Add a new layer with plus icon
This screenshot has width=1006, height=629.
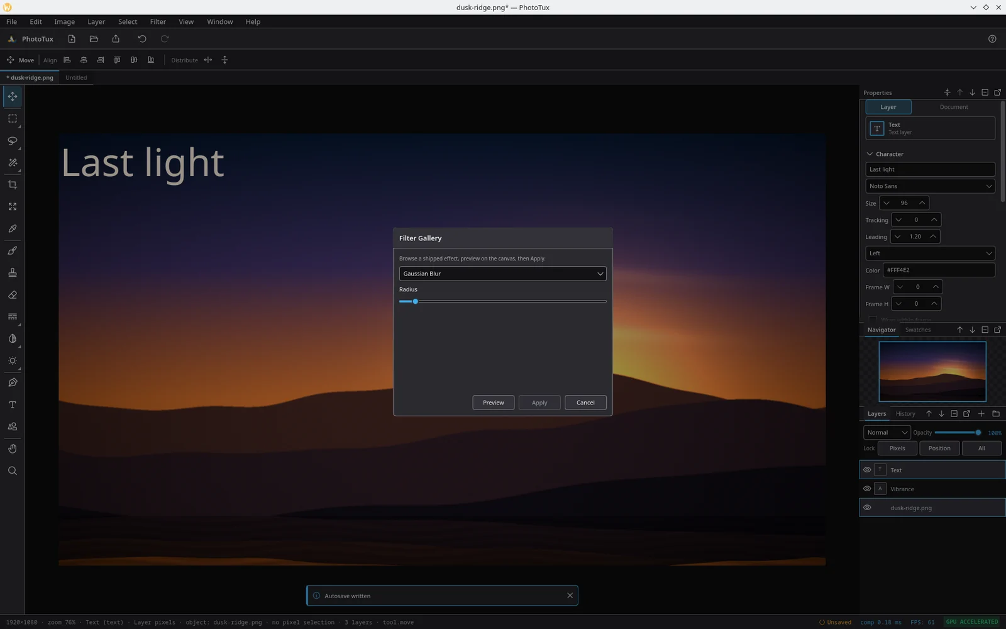click(981, 414)
